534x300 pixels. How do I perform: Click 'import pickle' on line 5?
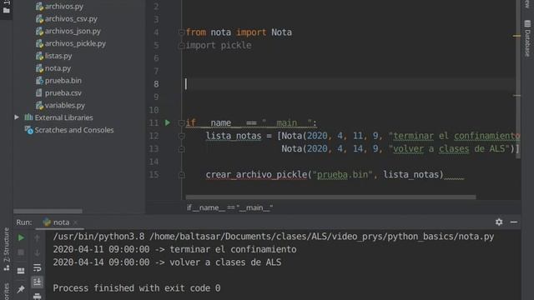click(219, 45)
